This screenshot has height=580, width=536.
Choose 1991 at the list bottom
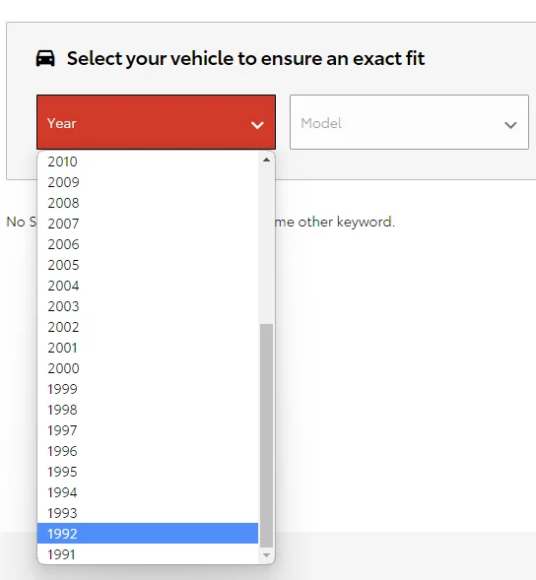[x=148, y=554]
